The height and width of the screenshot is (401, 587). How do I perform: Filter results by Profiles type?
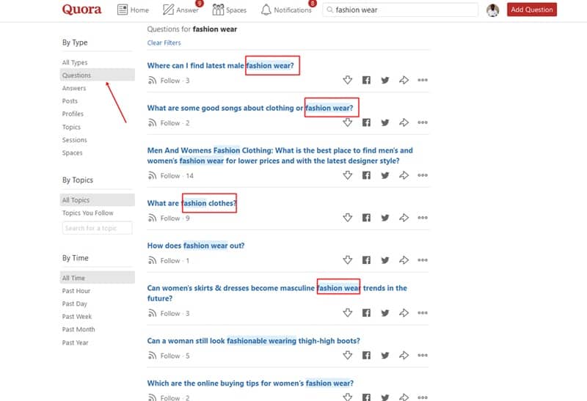coord(73,114)
